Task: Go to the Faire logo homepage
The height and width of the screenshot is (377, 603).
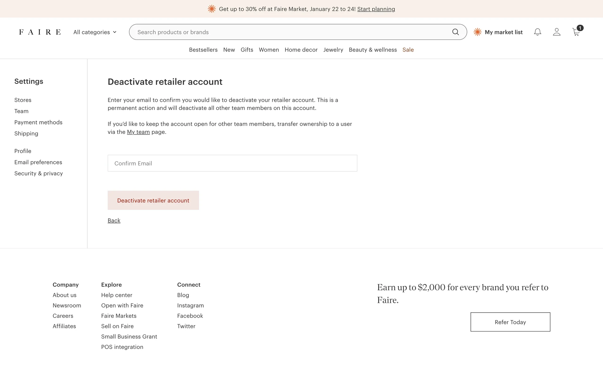Action: point(40,32)
